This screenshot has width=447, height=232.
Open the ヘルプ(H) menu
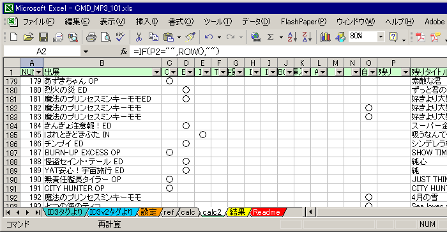pos(399,22)
